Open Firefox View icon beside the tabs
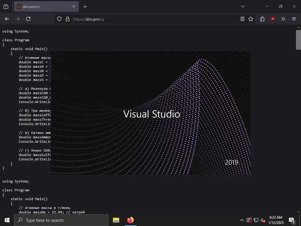This screenshot has height=226, width=301. [6, 6]
